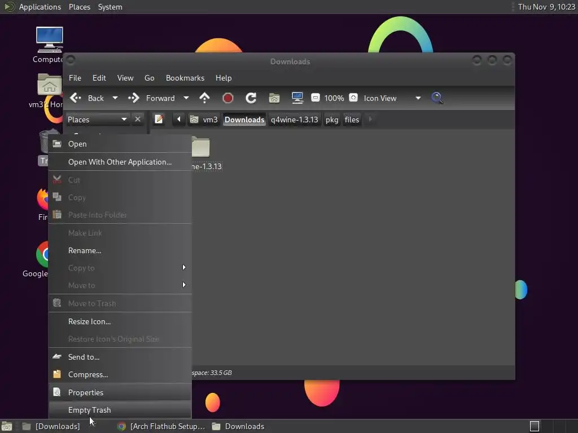Open the Bookmarks menu
The height and width of the screenshot is (433, 578).
point(185,78)
